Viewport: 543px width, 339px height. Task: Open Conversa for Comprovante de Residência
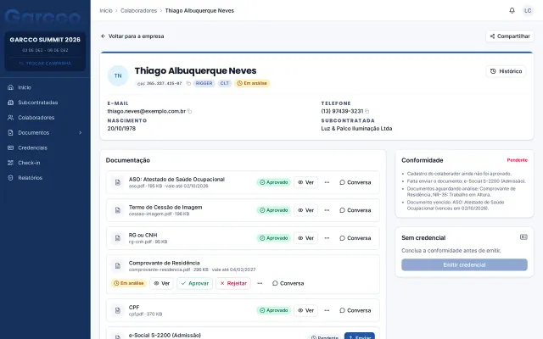tap(288, 283)
